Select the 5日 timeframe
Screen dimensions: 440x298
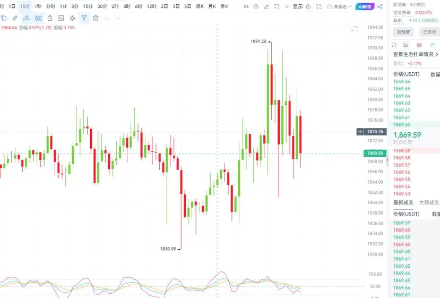(x=188, y=6)
